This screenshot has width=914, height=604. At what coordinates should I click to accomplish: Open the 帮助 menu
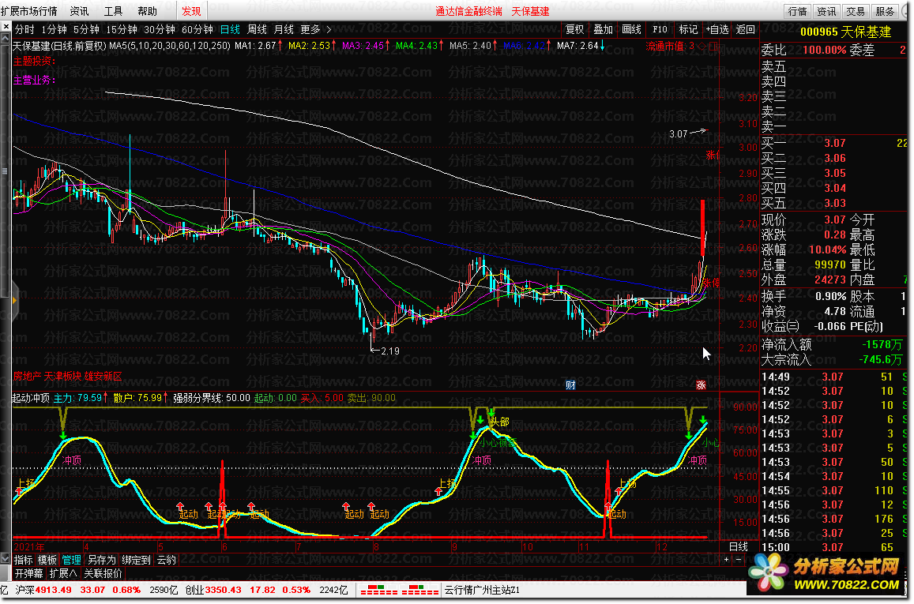click(x=148, y=11)
